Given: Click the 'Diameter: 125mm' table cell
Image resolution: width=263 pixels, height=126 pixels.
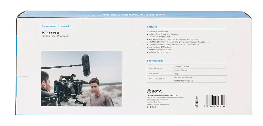Looking at the screenshot, I should 199,67.
